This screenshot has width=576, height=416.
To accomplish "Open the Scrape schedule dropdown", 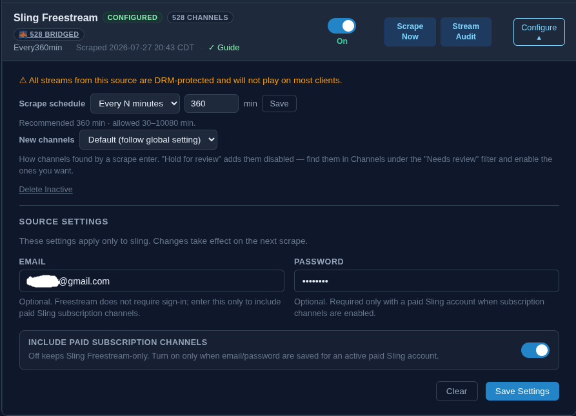I will 135,104.
